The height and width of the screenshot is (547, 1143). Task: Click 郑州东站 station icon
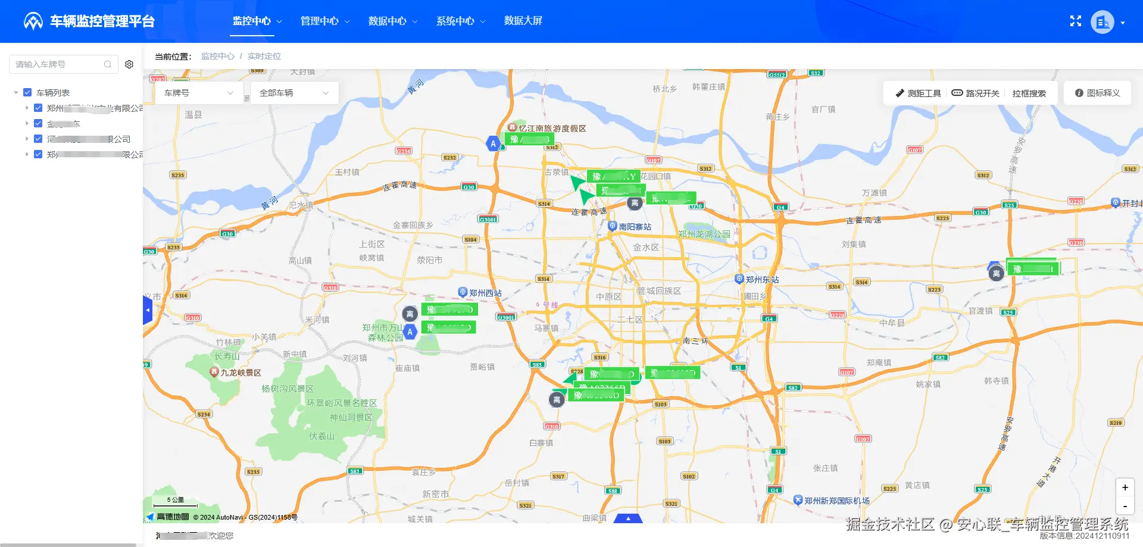pyautogui.click(x=739, y=279)
